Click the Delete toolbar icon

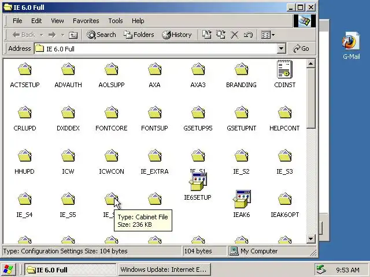click(x=234, y=35)
